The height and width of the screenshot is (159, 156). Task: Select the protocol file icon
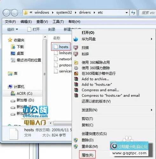[x=56, y=65]
